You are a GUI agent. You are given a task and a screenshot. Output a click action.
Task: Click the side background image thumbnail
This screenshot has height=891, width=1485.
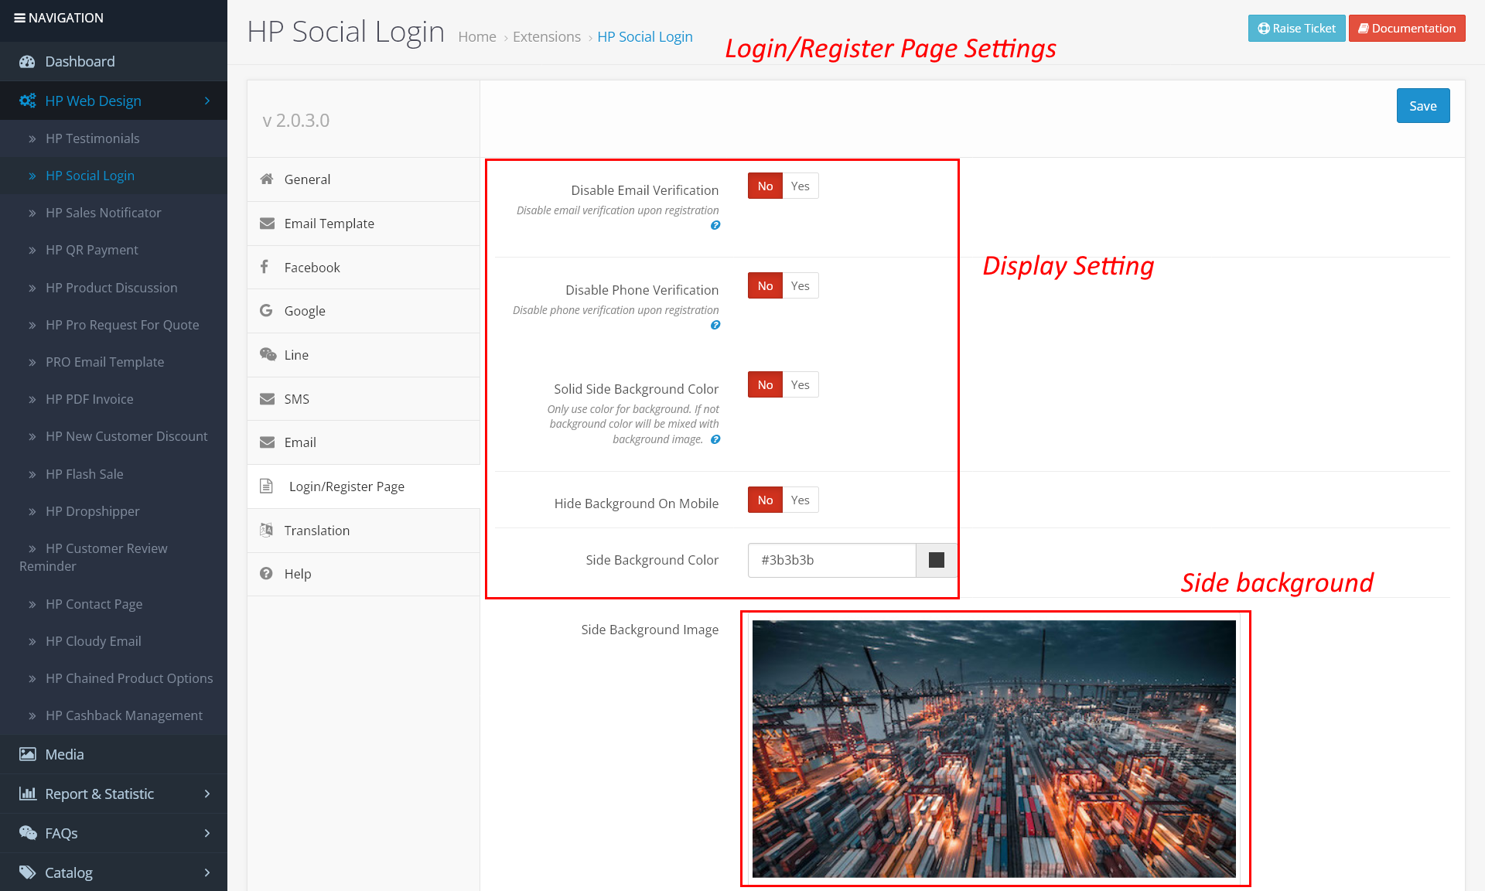pos(994,749)
